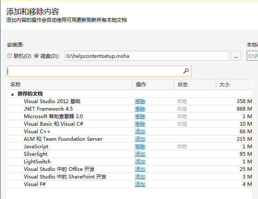Select the Silverlight row name
258x199 pixels.
coord(36,154)
